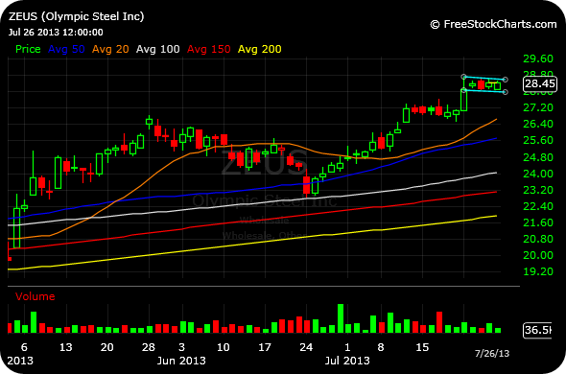This screenshot has width=566, height=374.
Task: Click the 27.20 price axis label
Action: [x=538, y=107]
